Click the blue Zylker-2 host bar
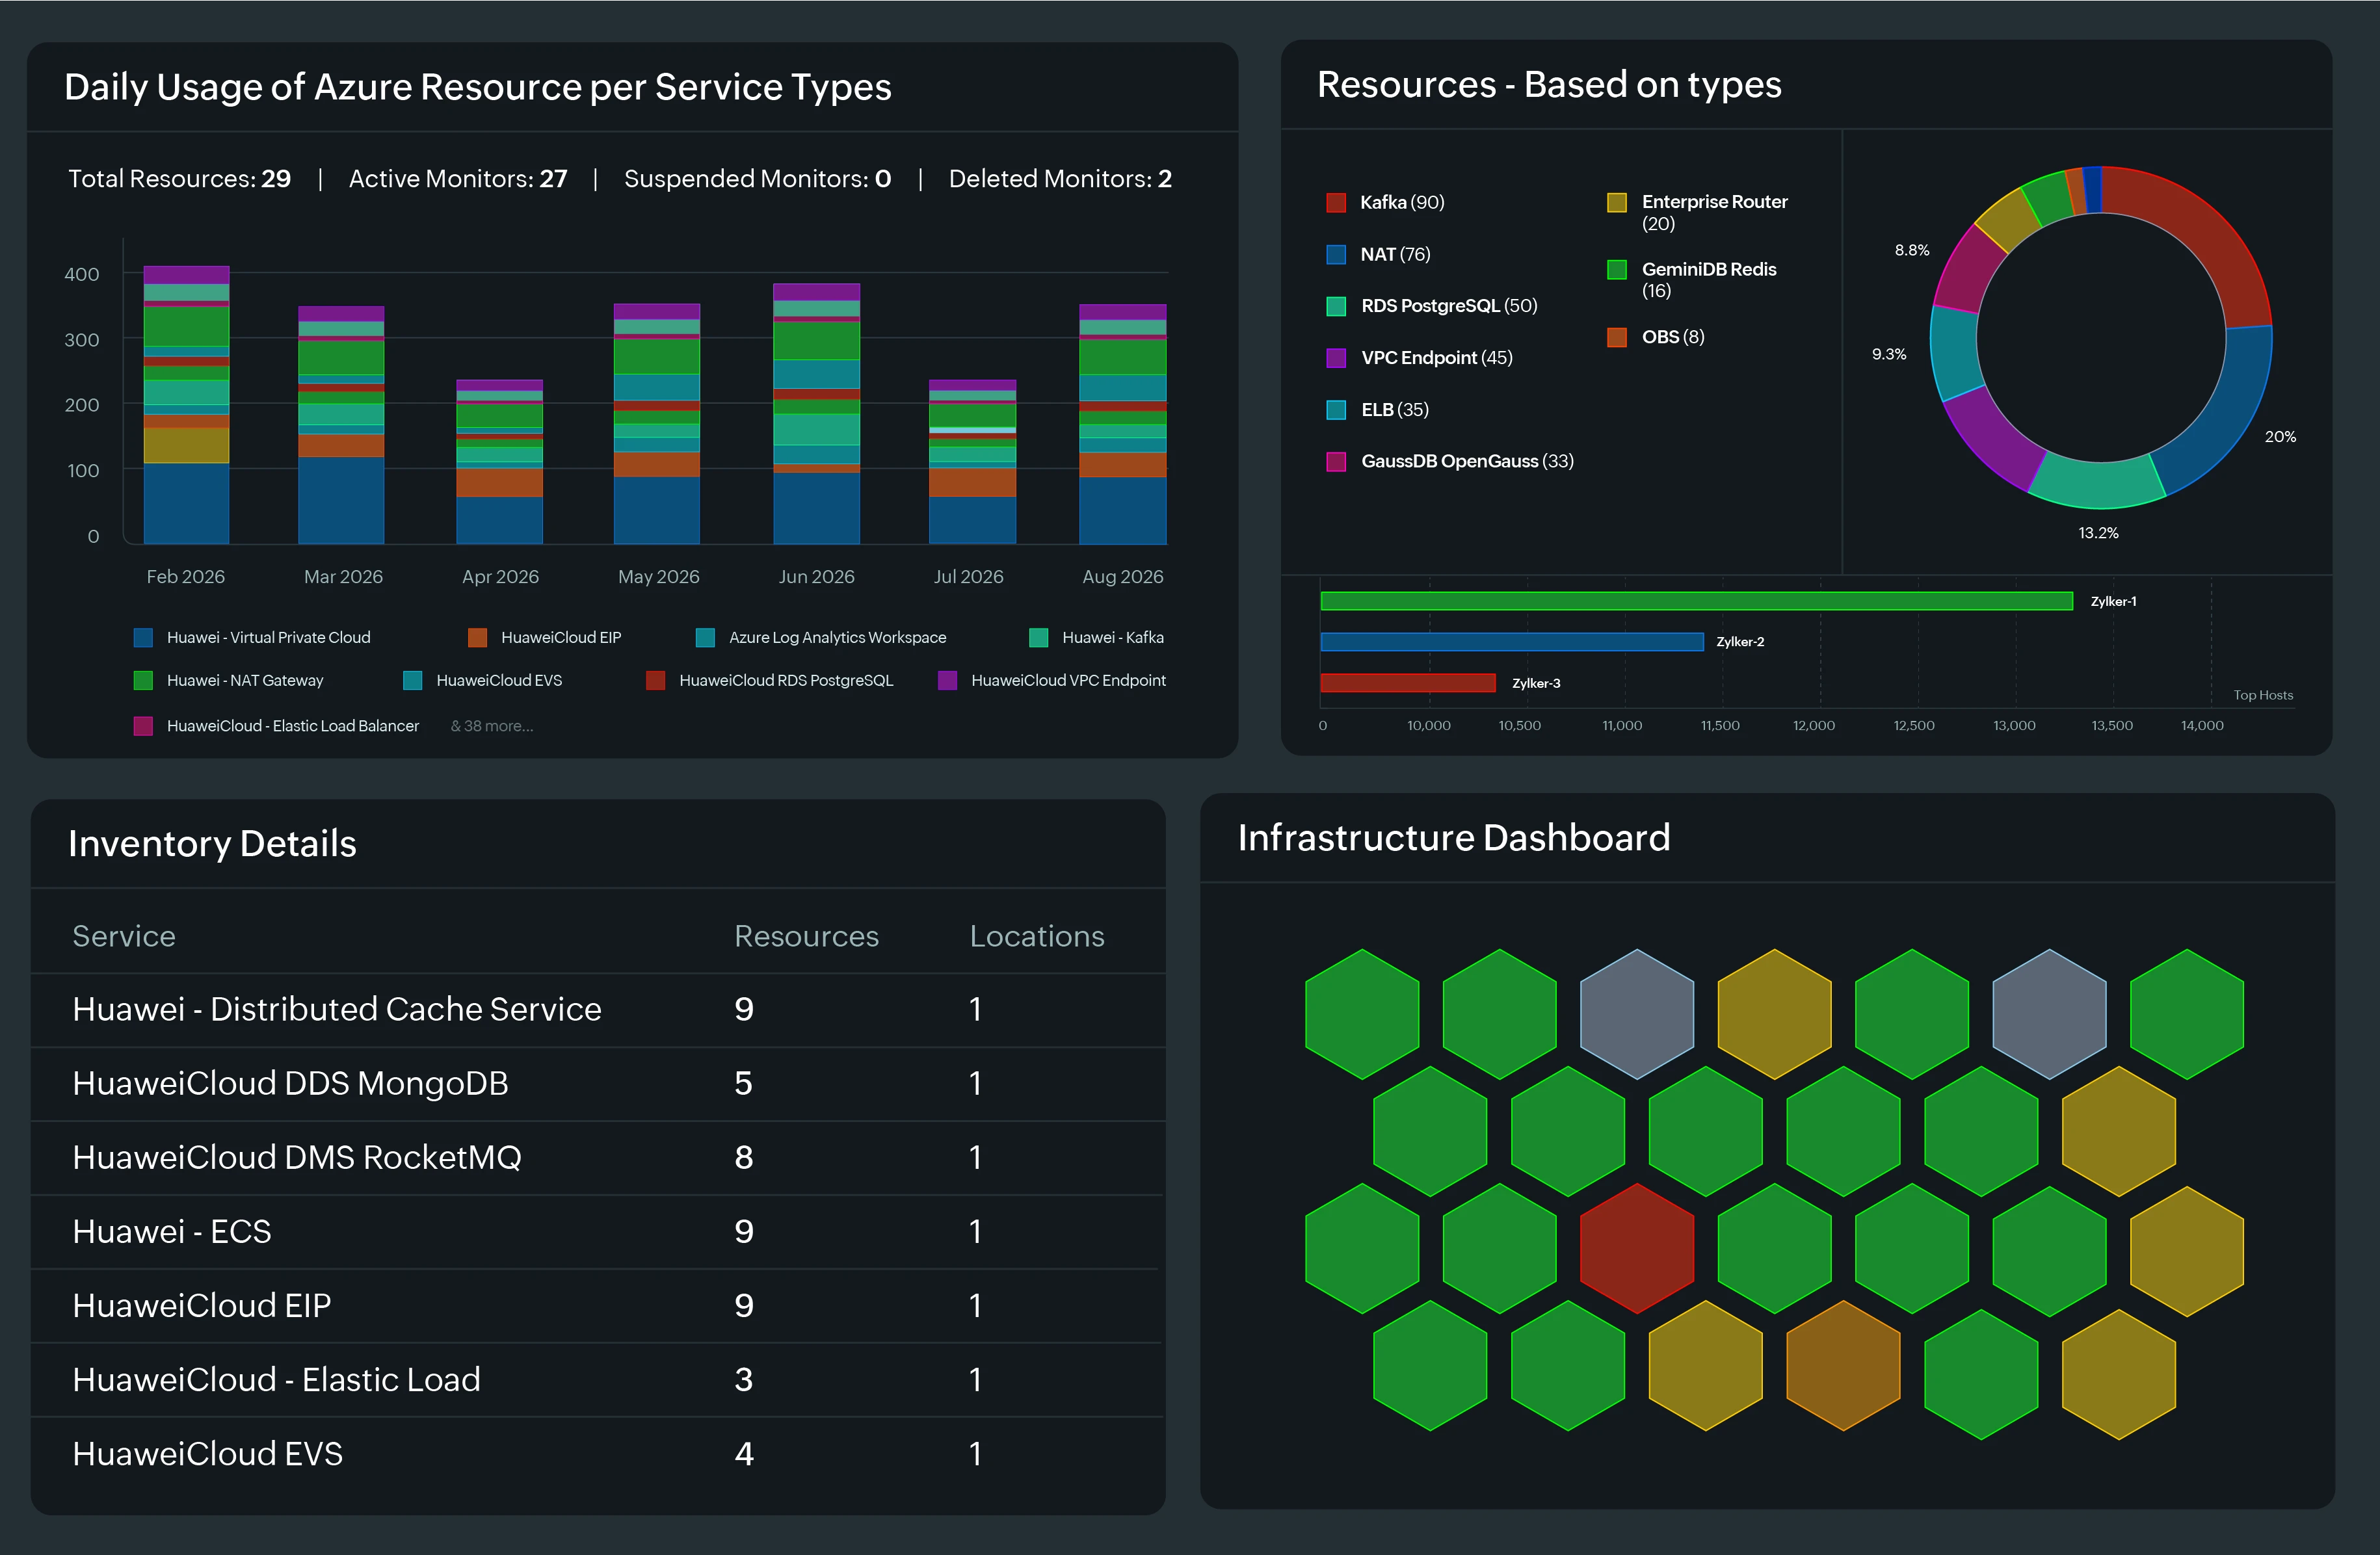Image resolution: width=2380 pixels, height=1555 pixels. tap(1511, 642)
